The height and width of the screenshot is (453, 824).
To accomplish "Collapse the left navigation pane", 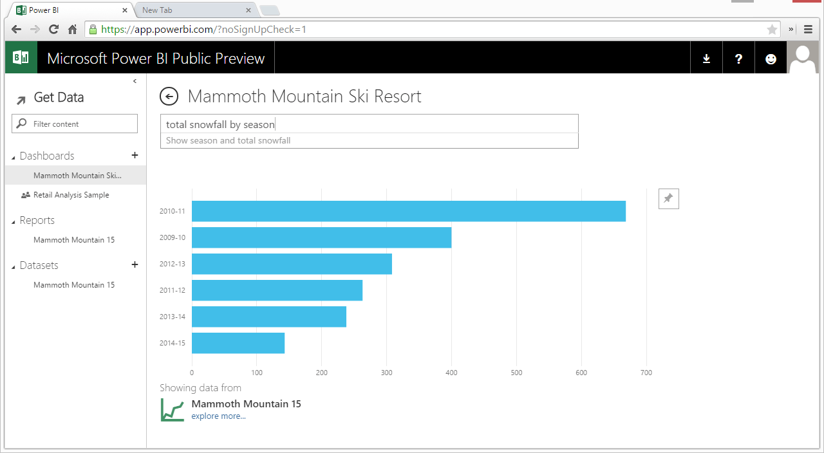I will point(135,81).
